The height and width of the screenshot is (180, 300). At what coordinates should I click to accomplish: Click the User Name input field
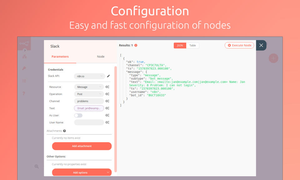click(x=89, y=122)
